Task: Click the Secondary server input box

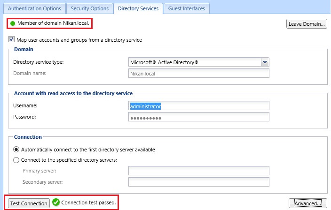Action: pos(198,181)
